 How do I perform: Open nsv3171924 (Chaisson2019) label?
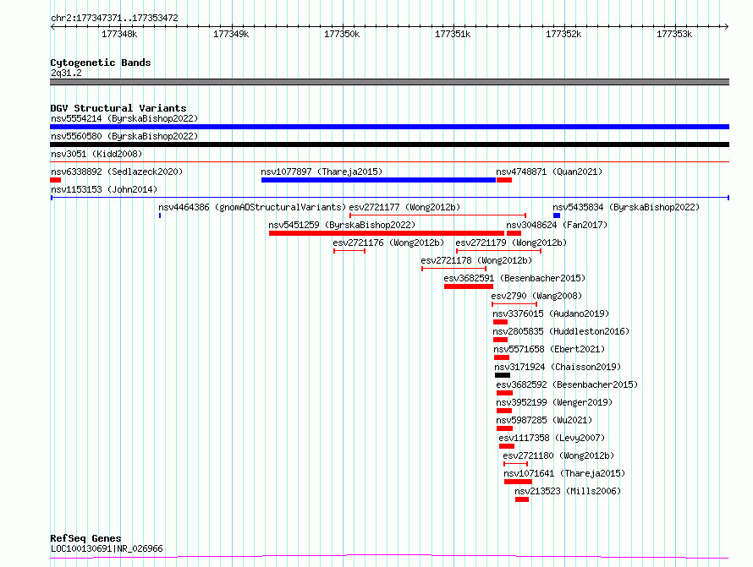558,367
